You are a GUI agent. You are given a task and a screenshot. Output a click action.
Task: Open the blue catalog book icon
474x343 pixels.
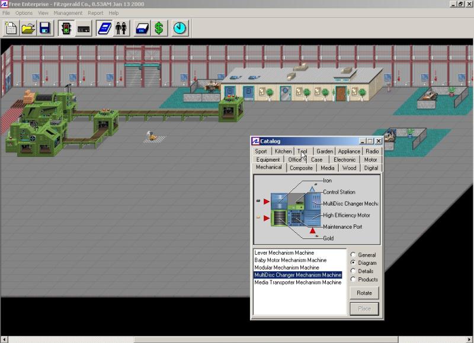pos(105,28)
